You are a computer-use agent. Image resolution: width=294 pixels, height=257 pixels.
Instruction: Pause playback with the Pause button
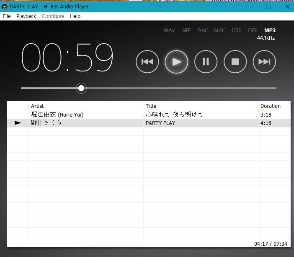(206, 62)
